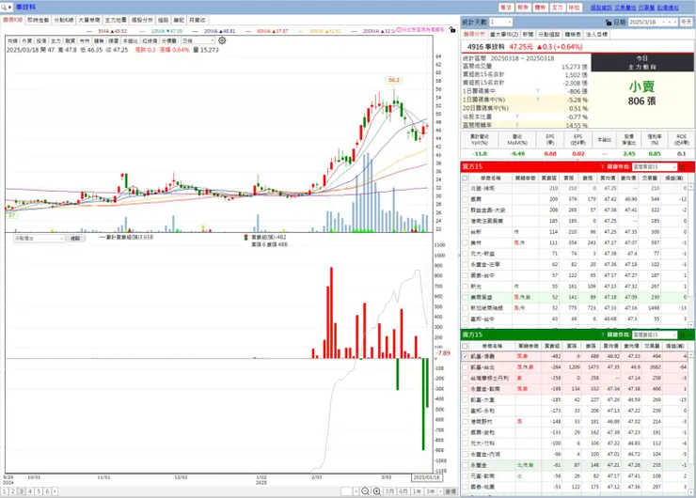Select the 6月 range button
Image resolution: width=696 pixels, height=498 pixels.
coord(403,491)
